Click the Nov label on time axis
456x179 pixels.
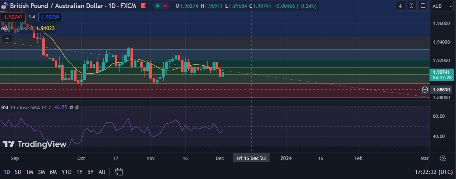pyautogui.click(x=150, y=158)
